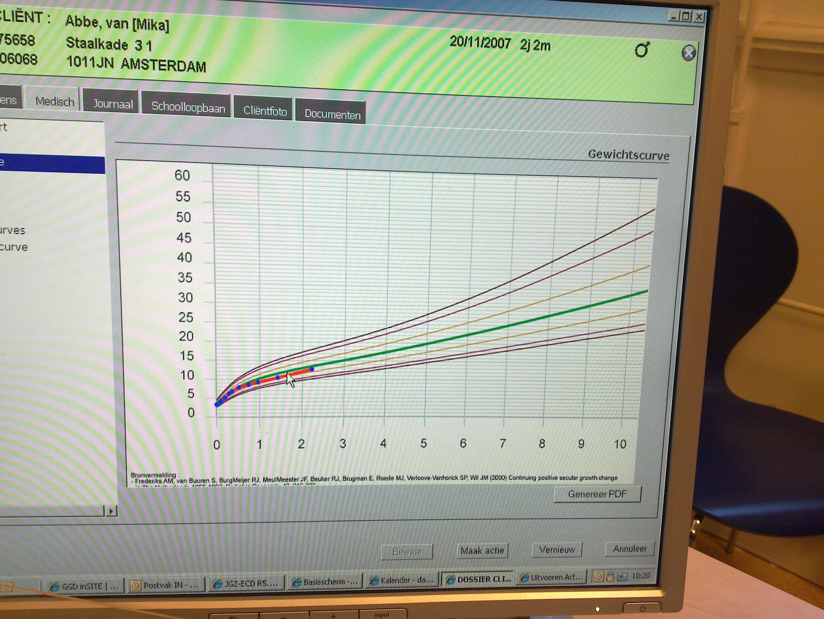
Task: Select the highlighted blue item in the left list
Action: pos(52,164)
